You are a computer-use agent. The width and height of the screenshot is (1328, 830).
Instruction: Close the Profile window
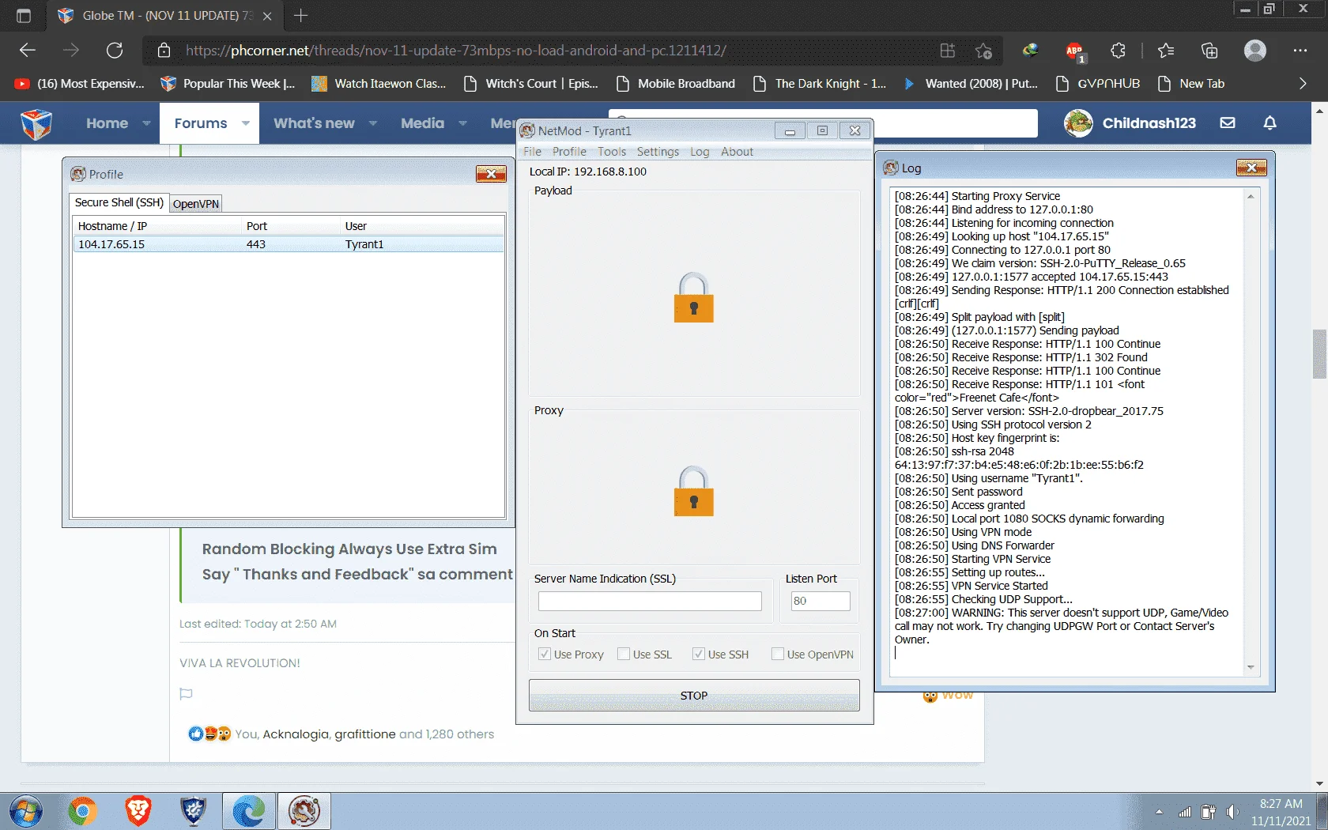pyautogui.click(x=491, y=174)
